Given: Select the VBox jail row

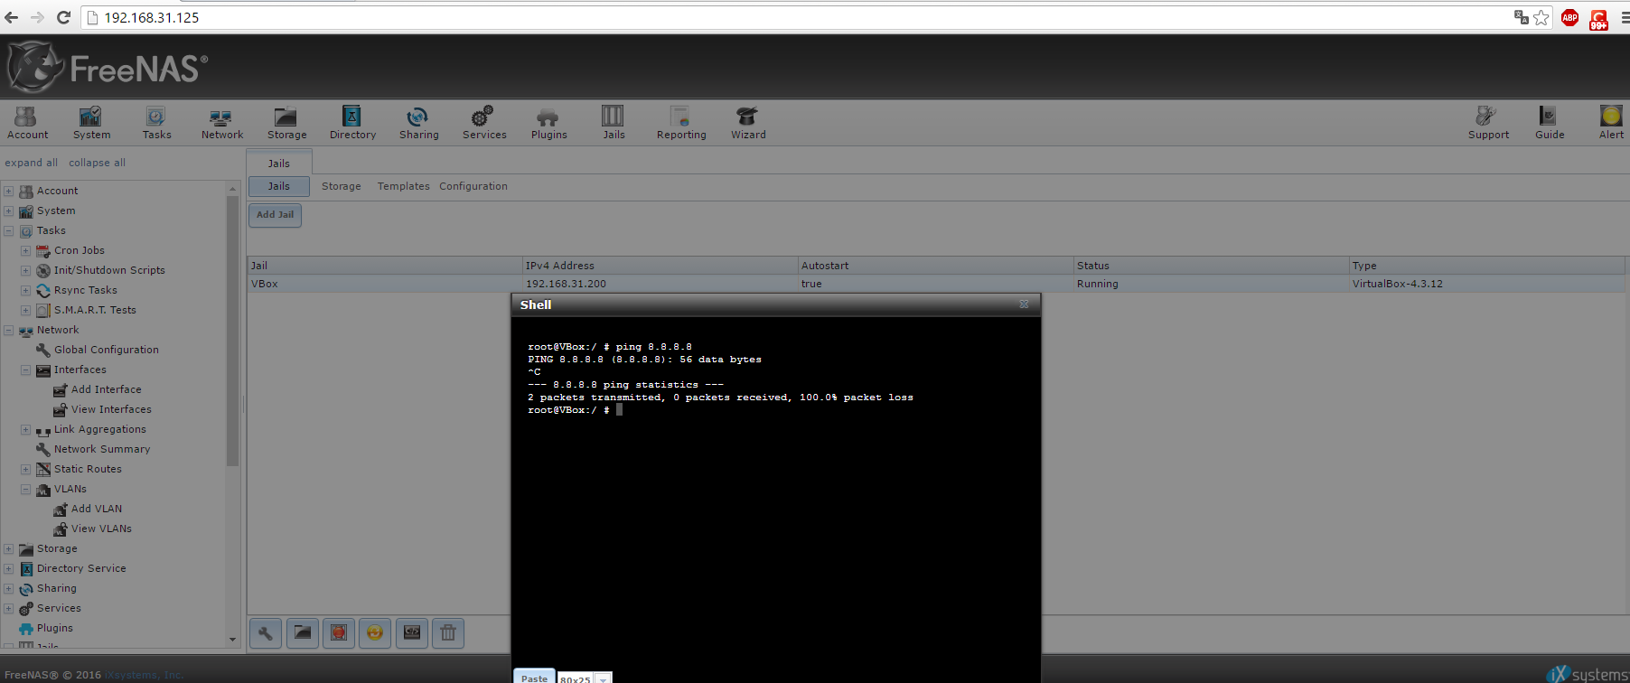Looking at the screenshot, I should [936, 284].
